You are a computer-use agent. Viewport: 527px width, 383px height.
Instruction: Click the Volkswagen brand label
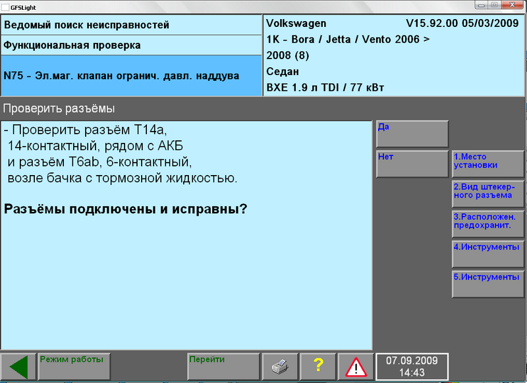(x=296, y=24)
